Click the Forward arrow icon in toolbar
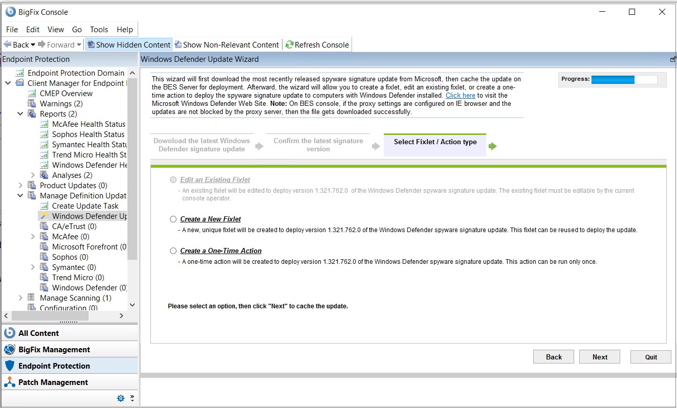 pos(41,44)
